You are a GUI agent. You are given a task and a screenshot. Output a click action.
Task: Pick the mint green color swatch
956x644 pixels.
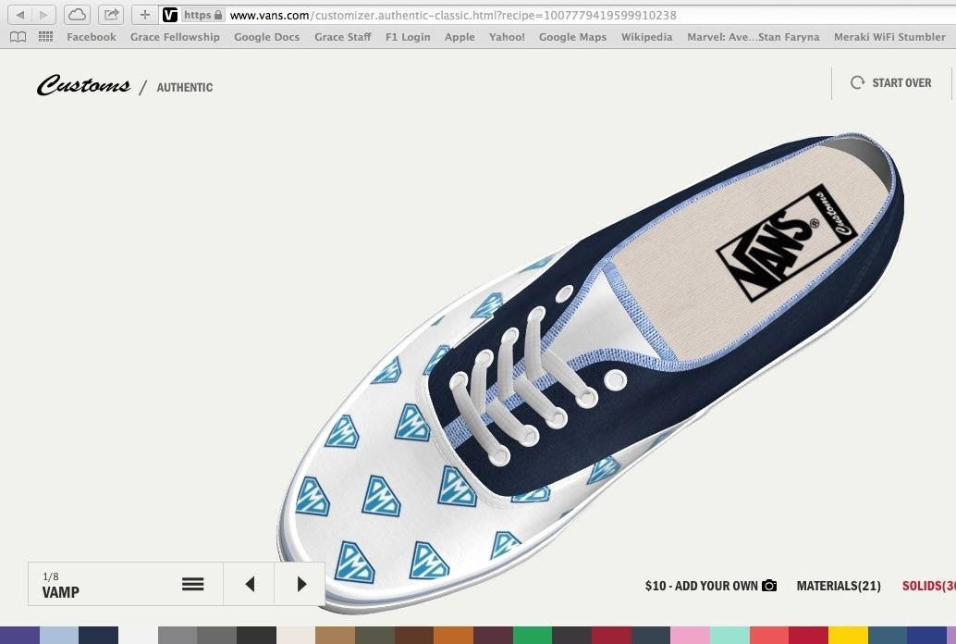coord(729,635)
